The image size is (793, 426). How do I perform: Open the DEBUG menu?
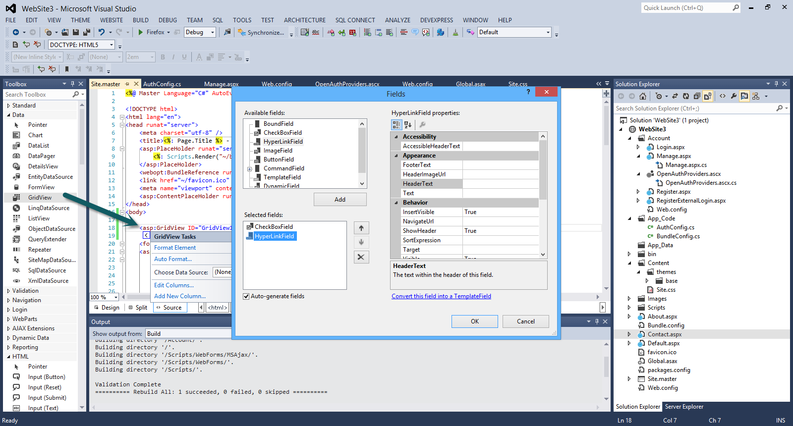[x=168, y=20]
